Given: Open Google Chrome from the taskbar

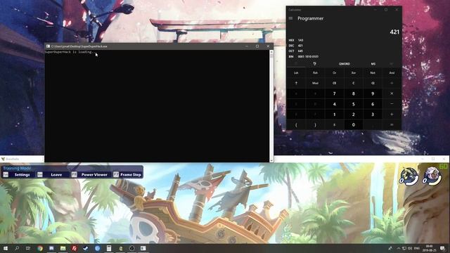Looking at the screenshot, I should click(x=40, y=248).
